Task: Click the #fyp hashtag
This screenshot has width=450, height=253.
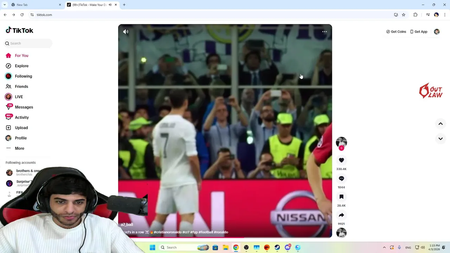Action: coord(194,232)
